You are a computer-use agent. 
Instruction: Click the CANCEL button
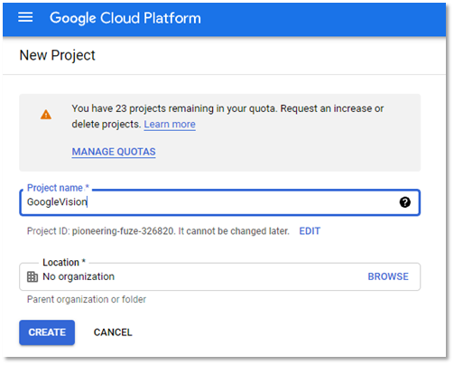[113, 332]
